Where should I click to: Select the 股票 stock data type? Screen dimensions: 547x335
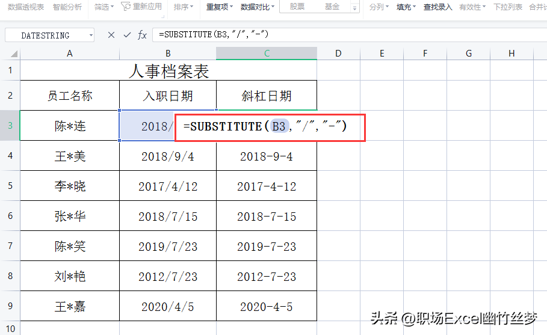297,6
